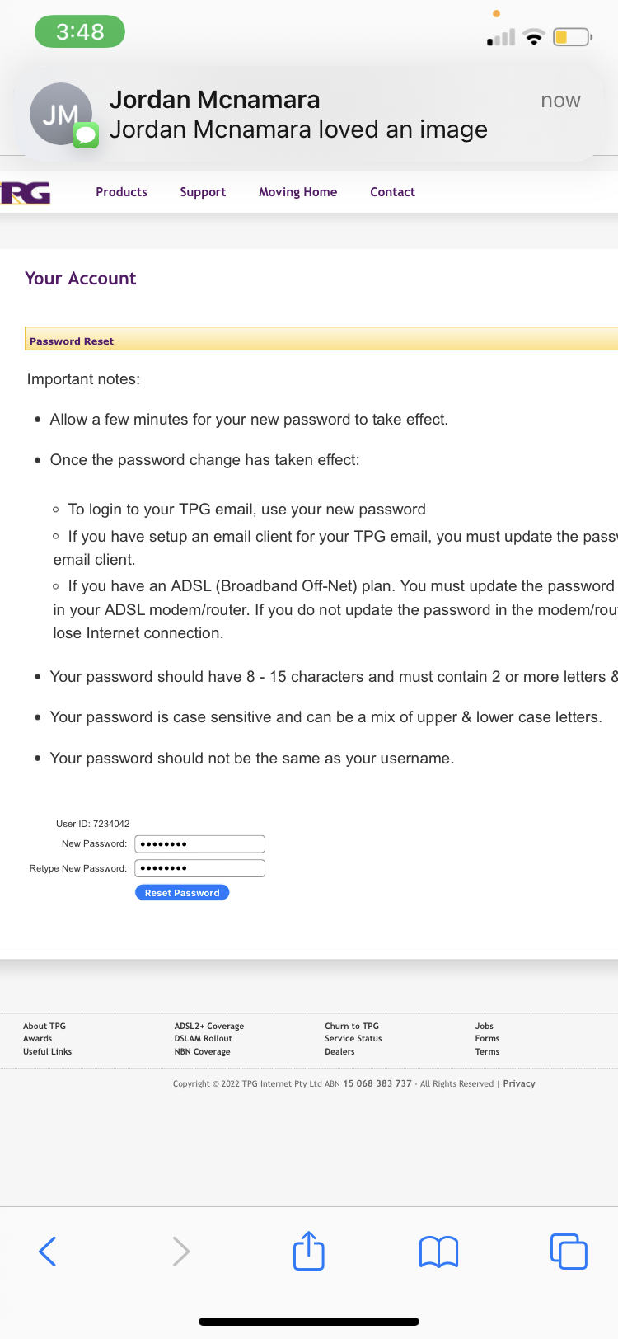Open the Contact menu item
The width and height of the screenshot is (618, 1339).
pos(392,192)
